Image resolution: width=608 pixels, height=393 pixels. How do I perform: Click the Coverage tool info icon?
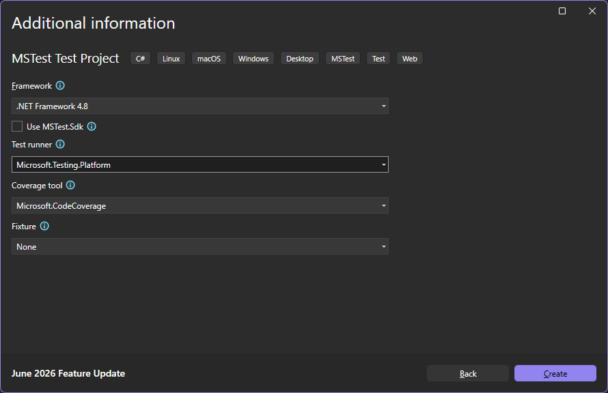click(70, 186)
